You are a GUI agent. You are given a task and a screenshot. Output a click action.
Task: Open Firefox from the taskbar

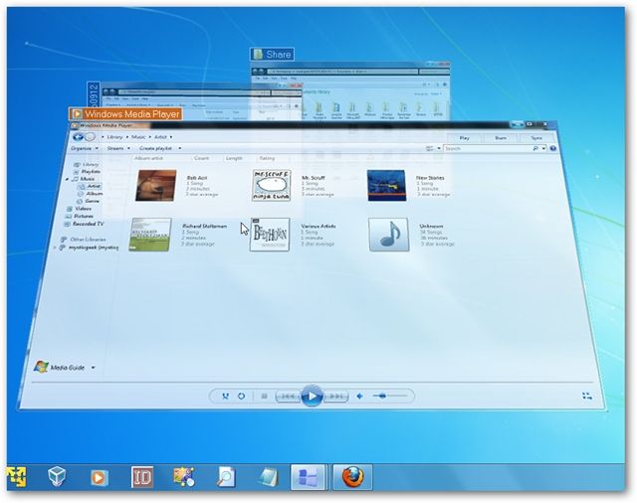click(352, 477)
